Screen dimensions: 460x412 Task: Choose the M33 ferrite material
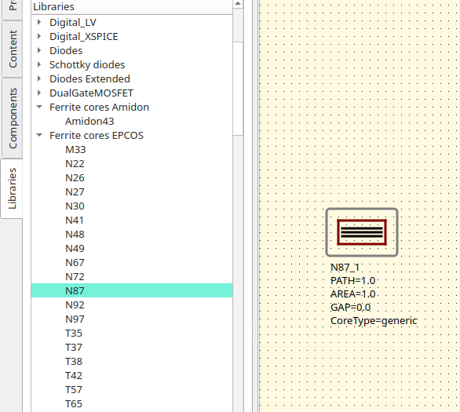point(75,150)
